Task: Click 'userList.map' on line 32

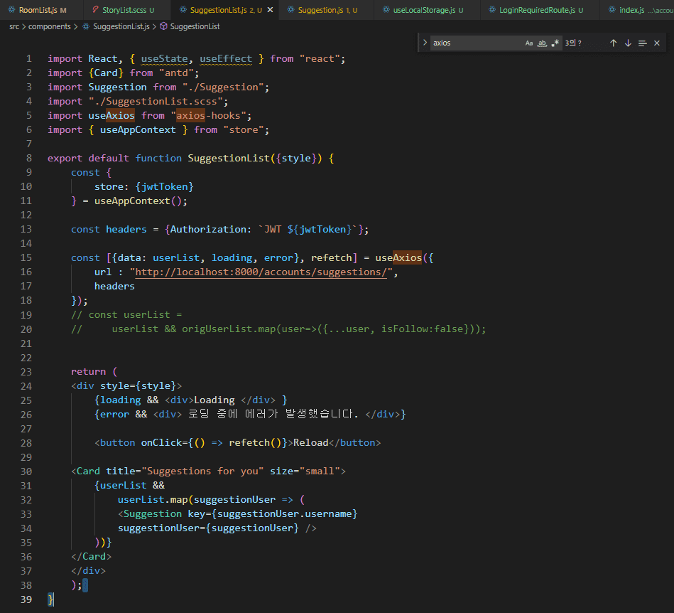Action: 153,500
